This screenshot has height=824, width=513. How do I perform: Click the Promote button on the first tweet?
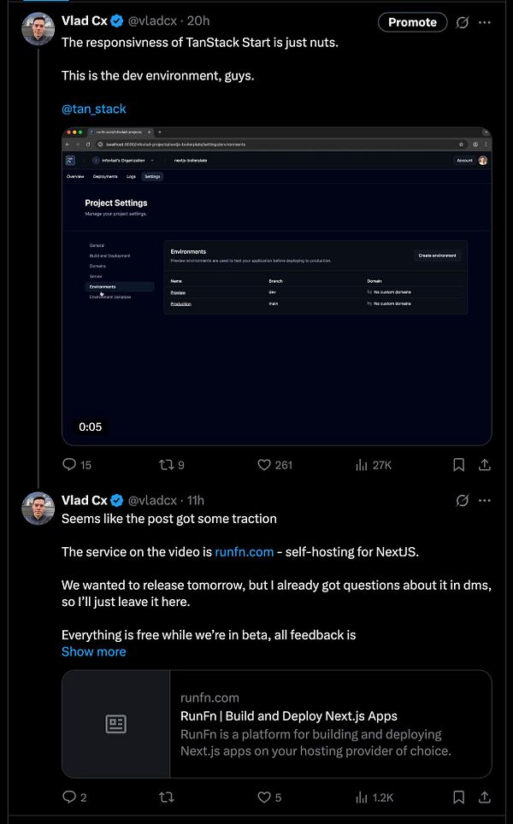click(412, 21)
